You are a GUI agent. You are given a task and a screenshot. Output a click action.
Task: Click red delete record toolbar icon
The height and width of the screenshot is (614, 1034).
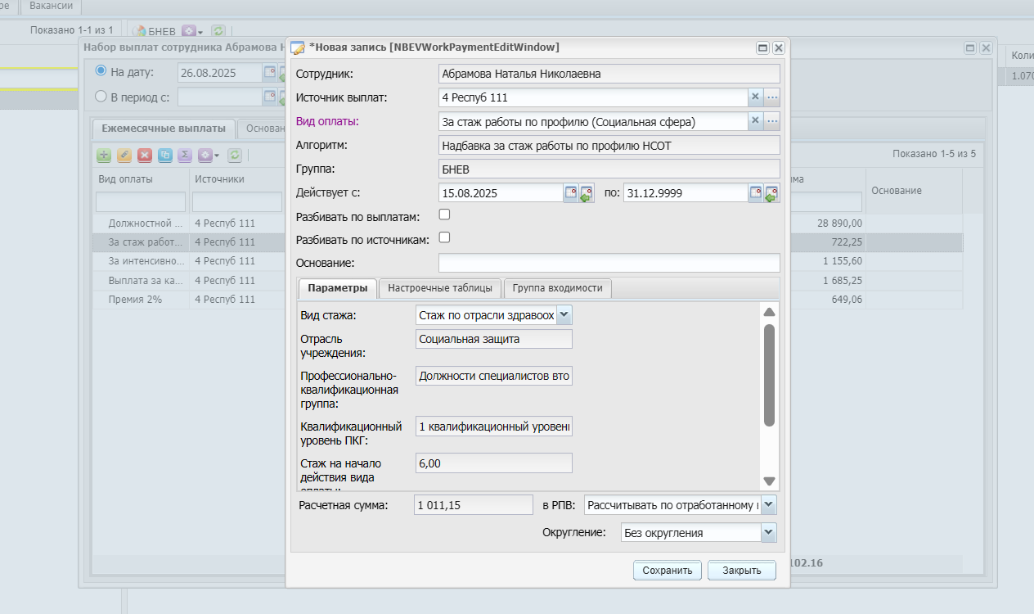pos(145,155)
